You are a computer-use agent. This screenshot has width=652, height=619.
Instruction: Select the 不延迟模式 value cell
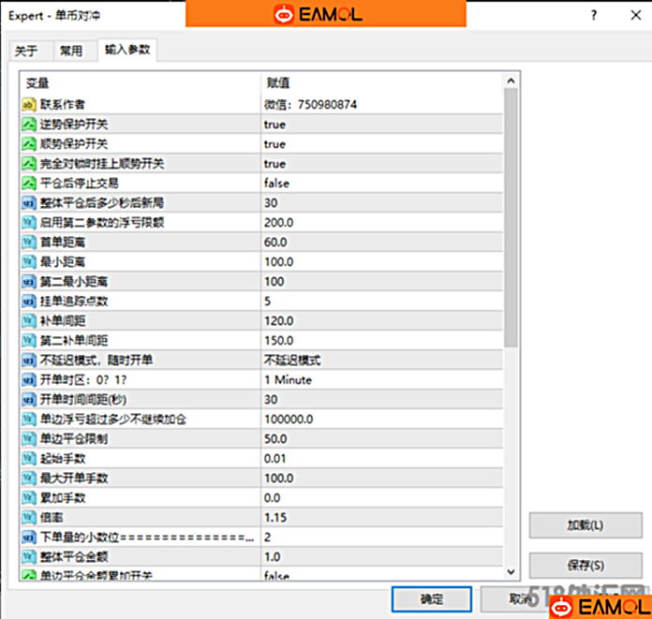click(x=381, y=360)
